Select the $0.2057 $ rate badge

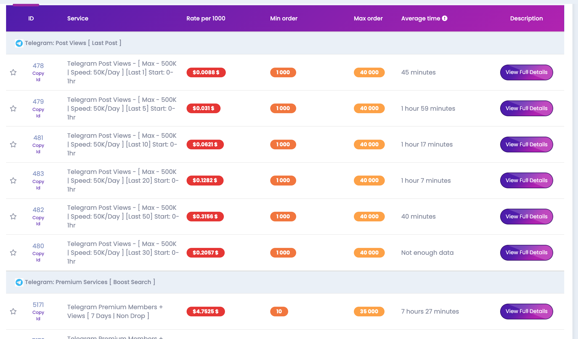click(x=205, y=253)
